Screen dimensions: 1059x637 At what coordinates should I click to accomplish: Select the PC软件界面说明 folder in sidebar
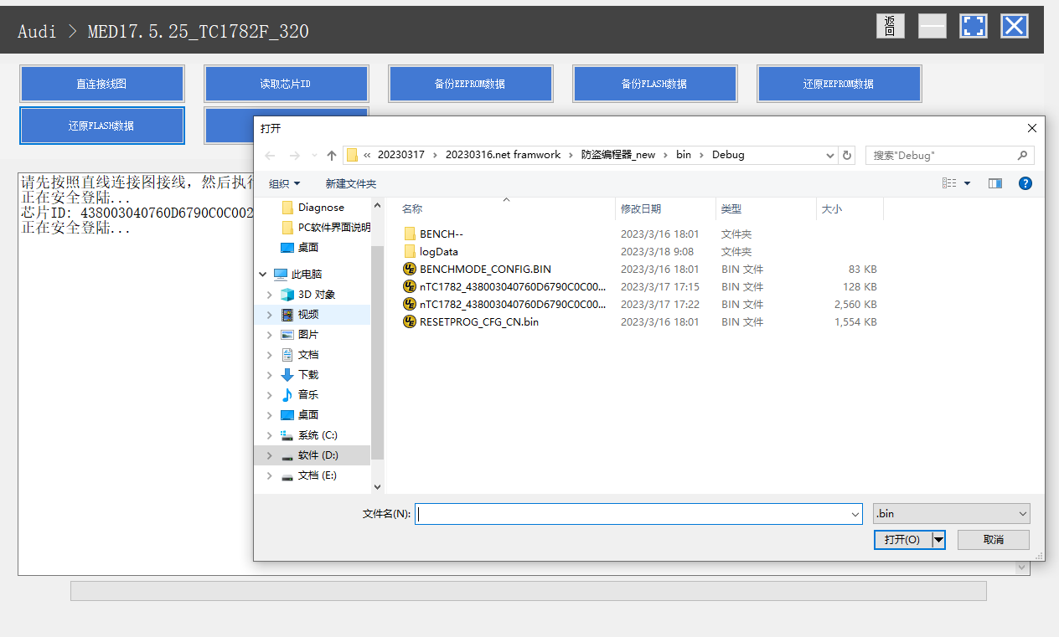click(x=326, y=228)
